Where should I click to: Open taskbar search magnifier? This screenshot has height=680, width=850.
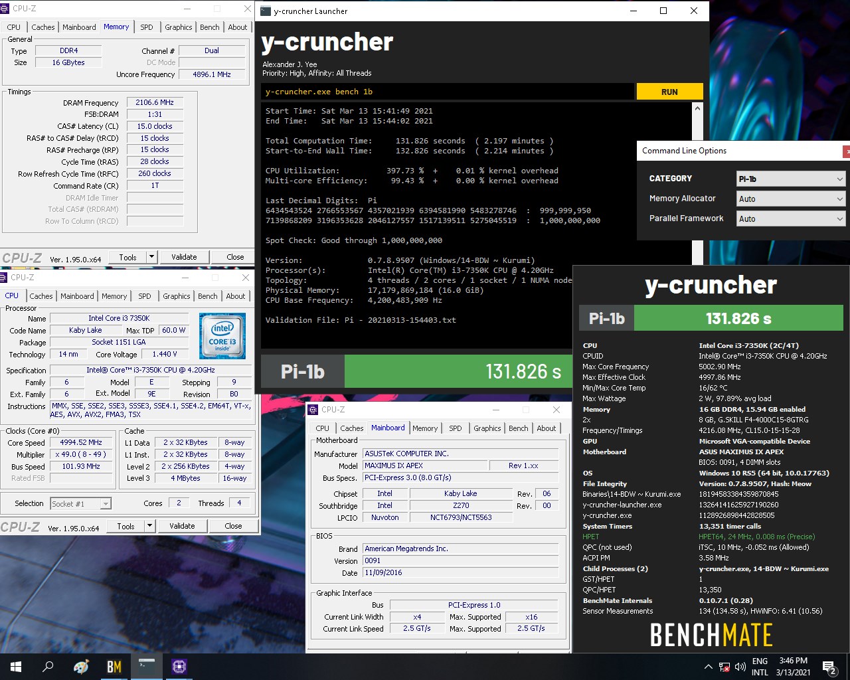[x=48, y=666]
